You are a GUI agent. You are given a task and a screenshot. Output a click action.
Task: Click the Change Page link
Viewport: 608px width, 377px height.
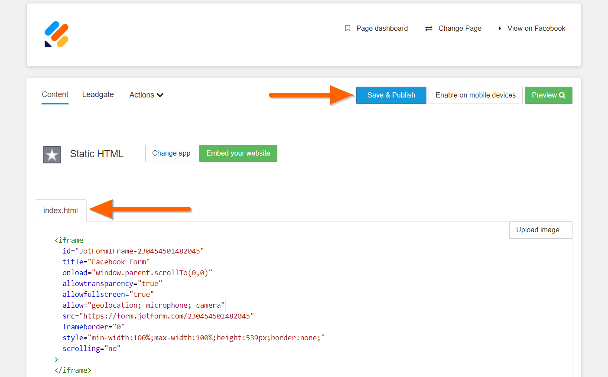click(x=460, y=29)
